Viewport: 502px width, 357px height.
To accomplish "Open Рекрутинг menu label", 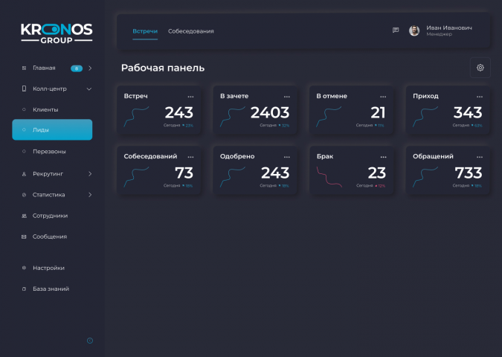I will [48, 174].
